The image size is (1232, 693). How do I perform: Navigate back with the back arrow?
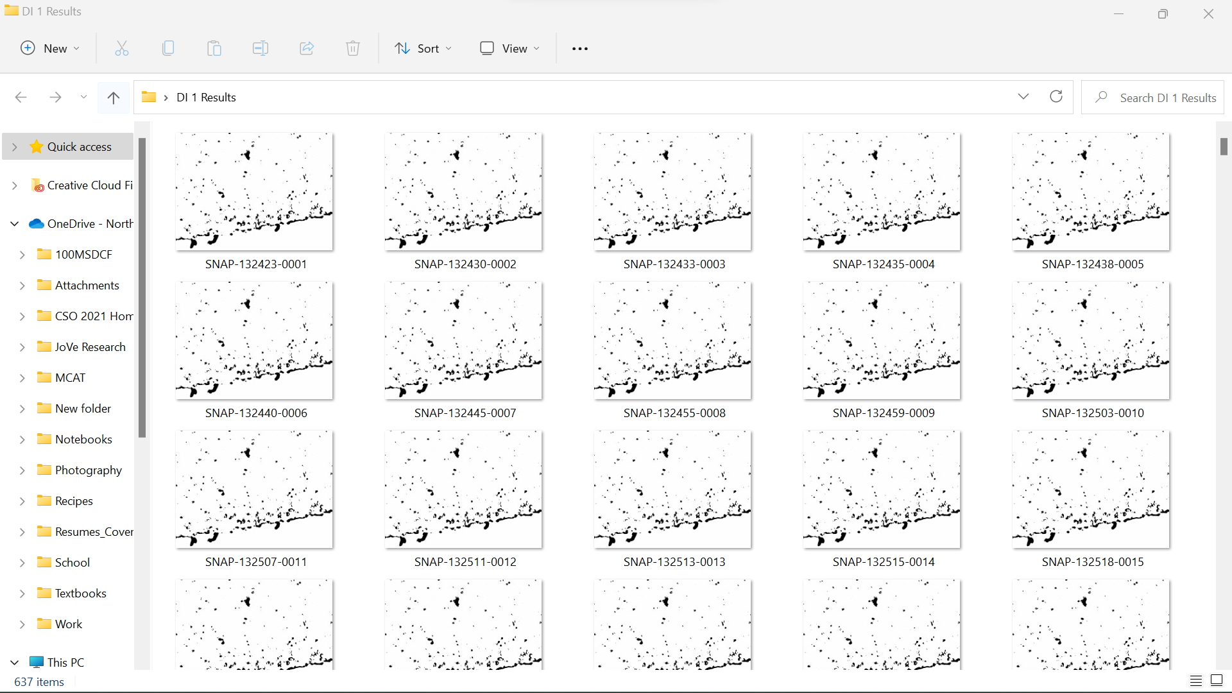tap(21, 97)
